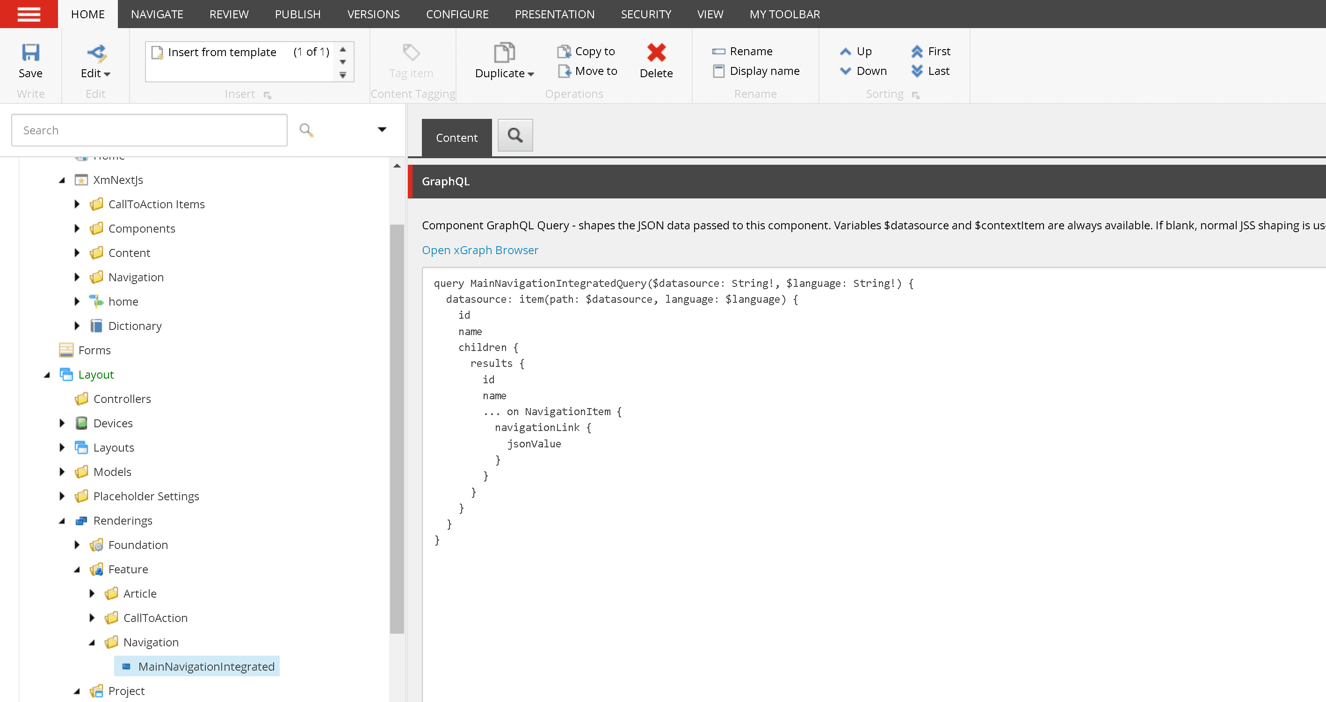Click inside the tree Search field
Image resolution: width=1326 pixels, height=702 pixels.
click(149, 130)
